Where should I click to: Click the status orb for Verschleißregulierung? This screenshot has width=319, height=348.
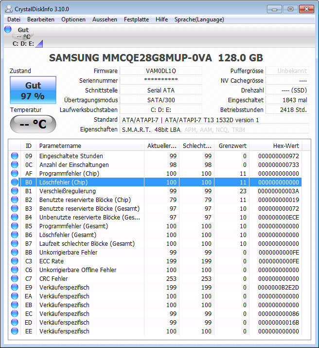coord(15,191)
